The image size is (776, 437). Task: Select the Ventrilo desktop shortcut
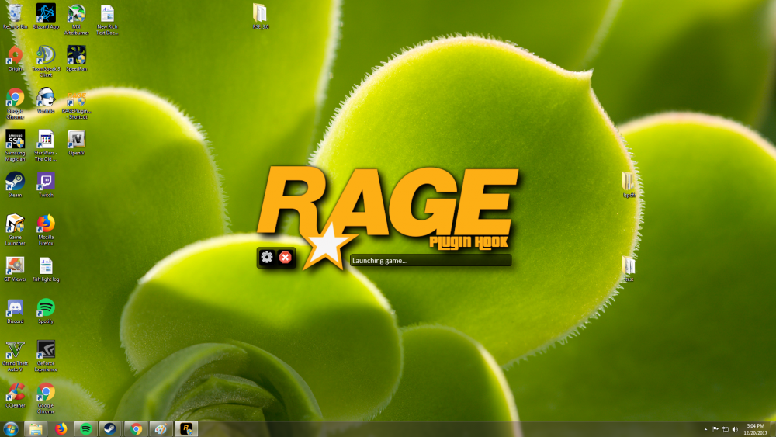coord(46,100)
